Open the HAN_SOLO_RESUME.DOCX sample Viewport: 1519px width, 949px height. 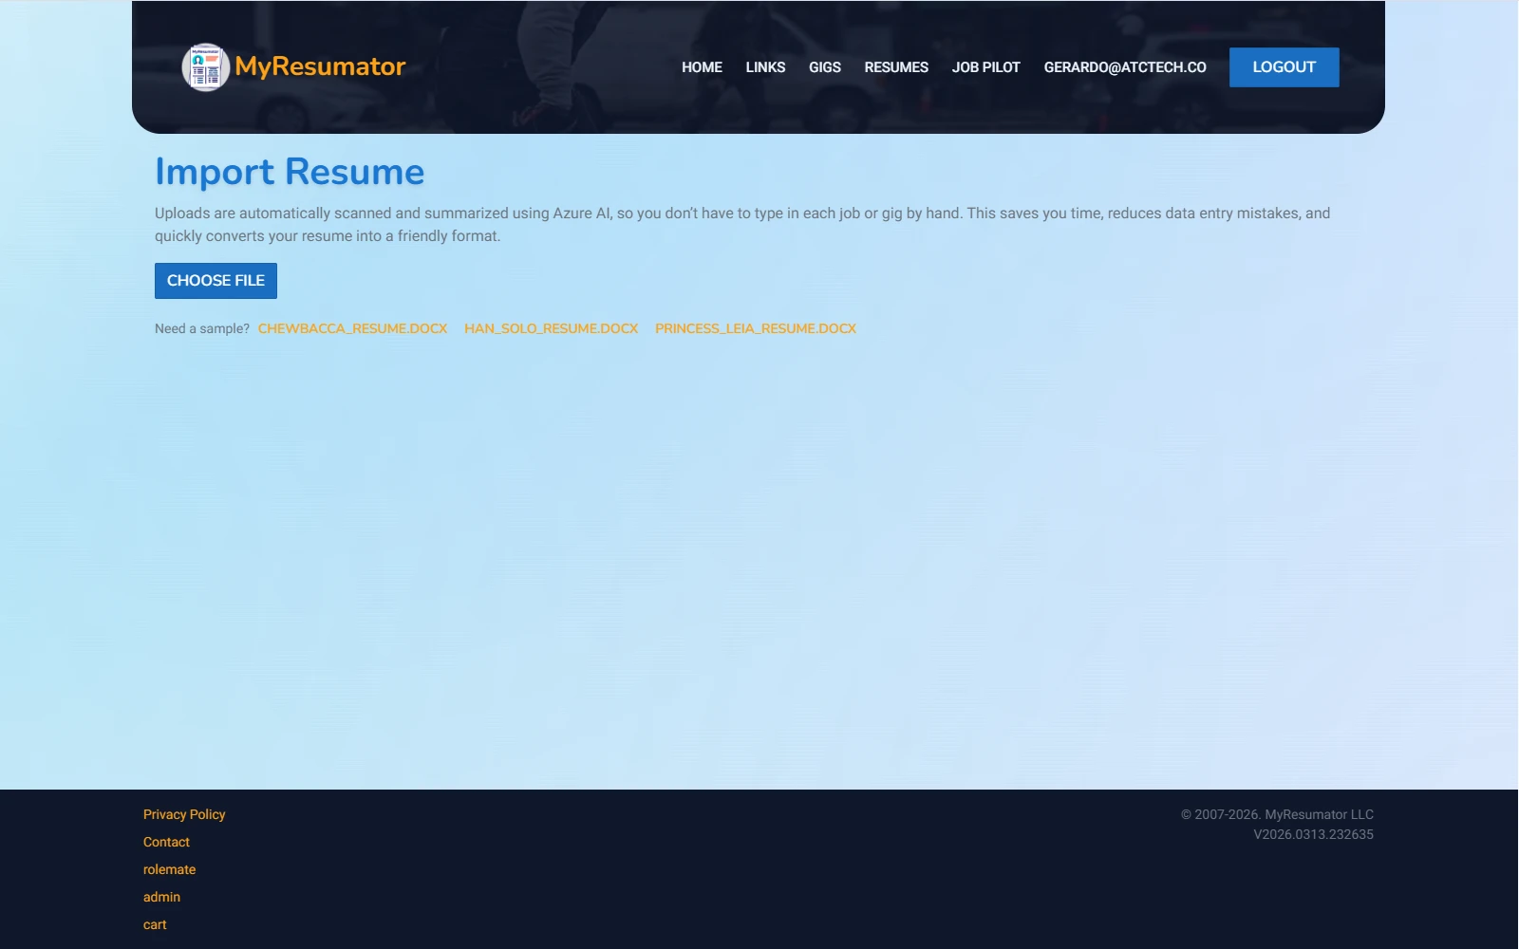(x=551, y=327)
